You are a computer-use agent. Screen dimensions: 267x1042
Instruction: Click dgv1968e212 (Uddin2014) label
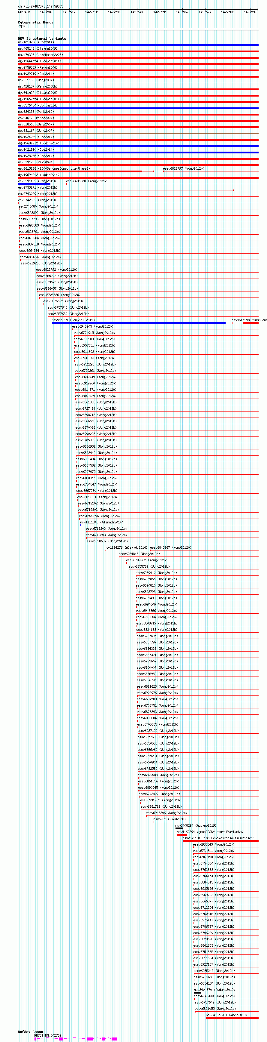(39, 143)
